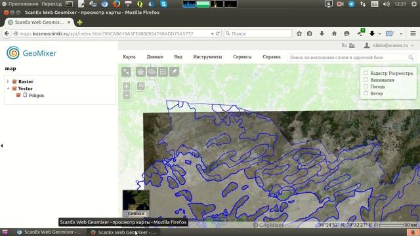The width and height of the screenshot is (420, 236).
Task: Enable the Погода overlay
Action: click(366, 86)
